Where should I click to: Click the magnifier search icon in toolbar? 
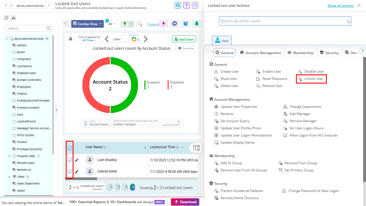[x=140, y=24]
